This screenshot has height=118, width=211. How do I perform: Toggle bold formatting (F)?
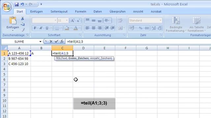(x=35, y=28)
